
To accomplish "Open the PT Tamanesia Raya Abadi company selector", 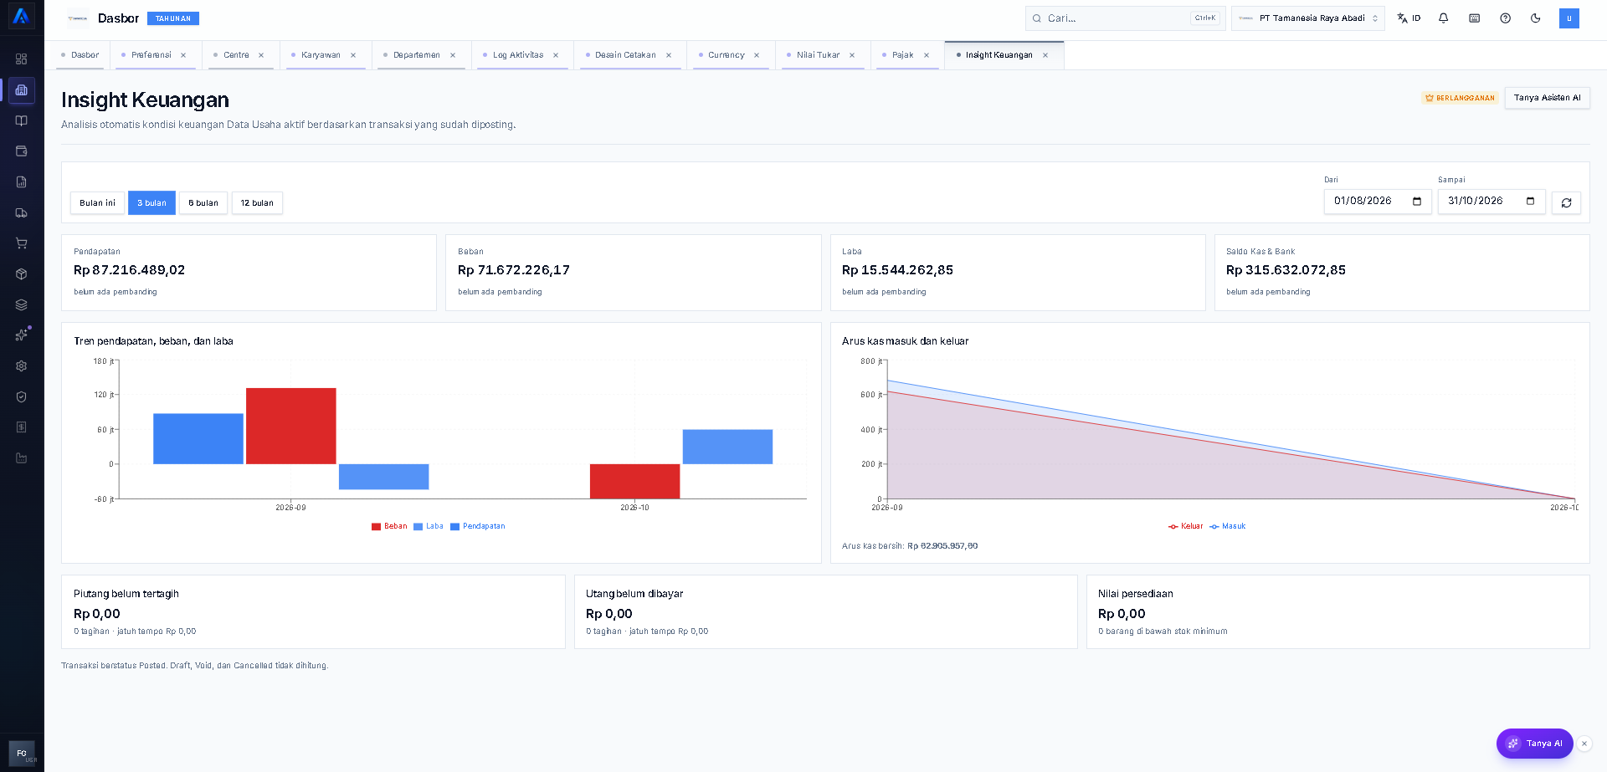I will click(1308, 18).
